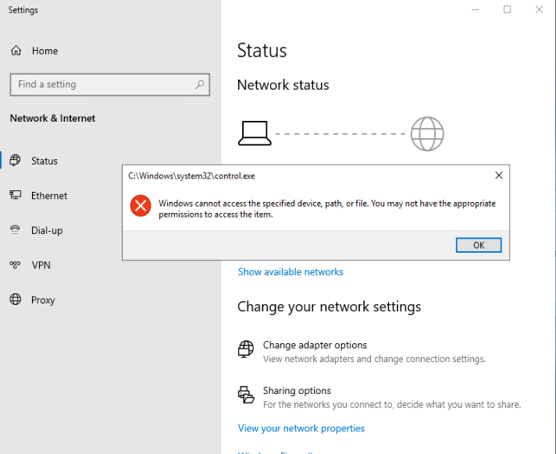Open the Ethernet settings page
Viewport: 556px width, 454px height.
click(49, 196)
